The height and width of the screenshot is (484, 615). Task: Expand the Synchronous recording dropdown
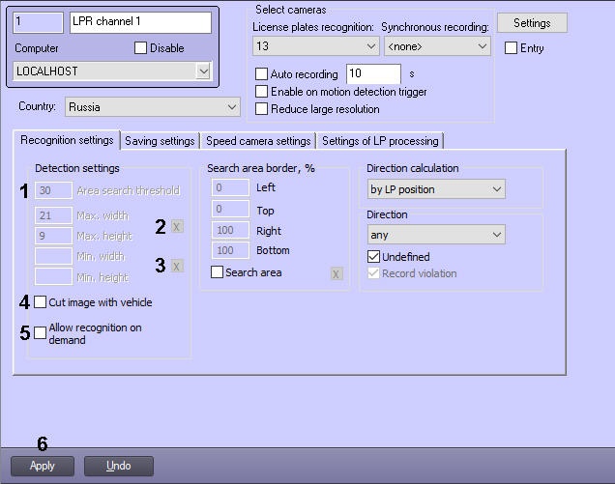pyautogui.click(x=436, y=45)
